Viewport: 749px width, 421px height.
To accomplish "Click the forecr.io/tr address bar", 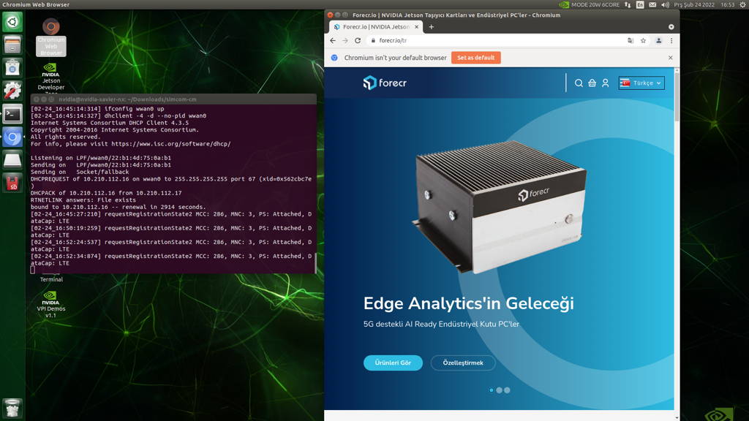I will click(497, 41).
